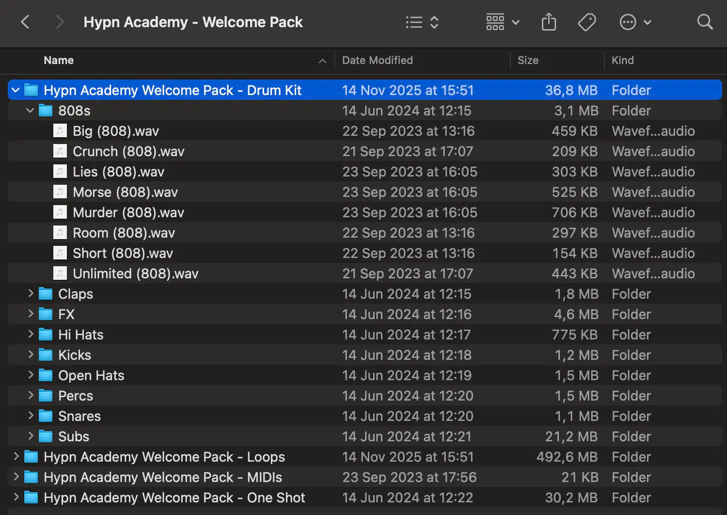Click the Share icon in the toolbar
This screenshot has width=727, height=515.
[x=549, y=22]
